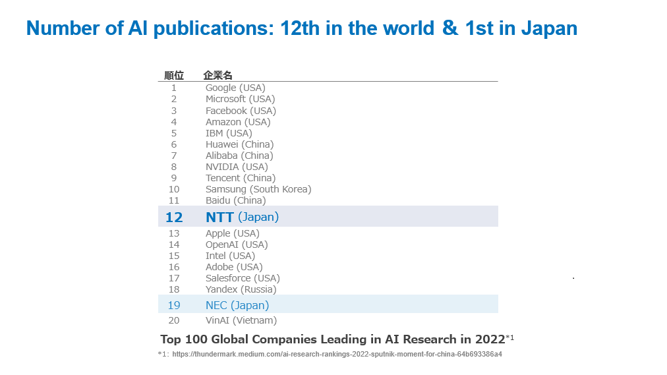
Task: Select the 順位 column header
Action: tap(174, 76)
